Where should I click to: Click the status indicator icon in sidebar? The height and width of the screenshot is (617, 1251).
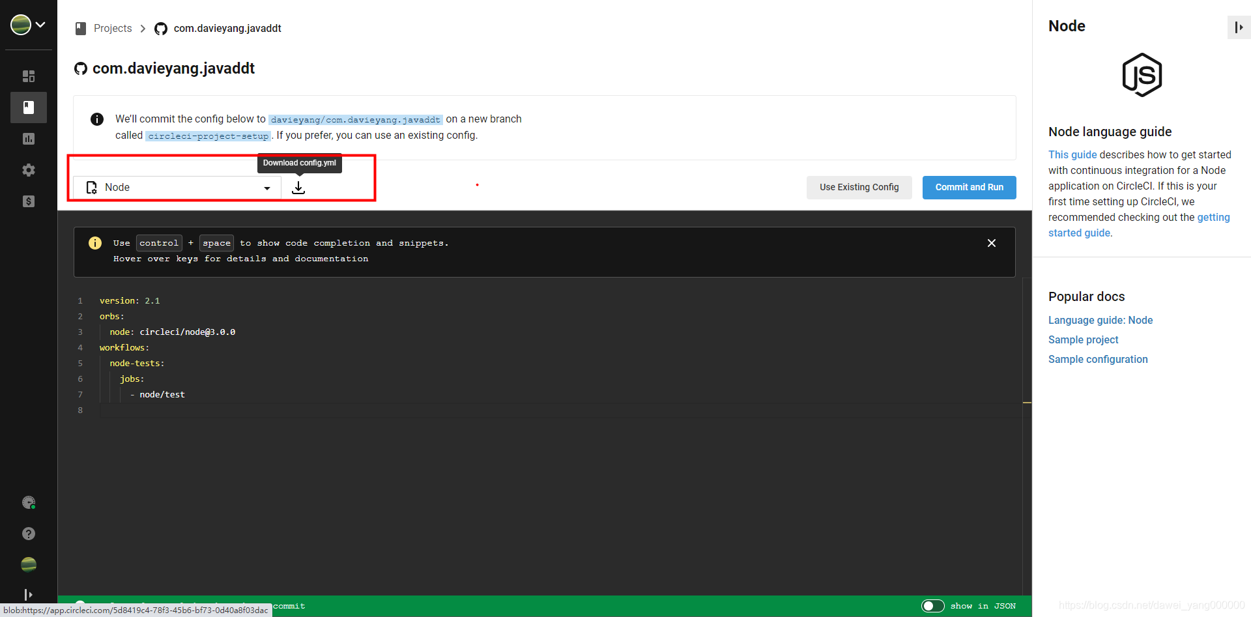coord(29,502)
